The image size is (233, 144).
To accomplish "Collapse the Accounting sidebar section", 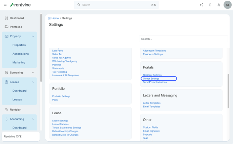I will click(x=33, y=119).
